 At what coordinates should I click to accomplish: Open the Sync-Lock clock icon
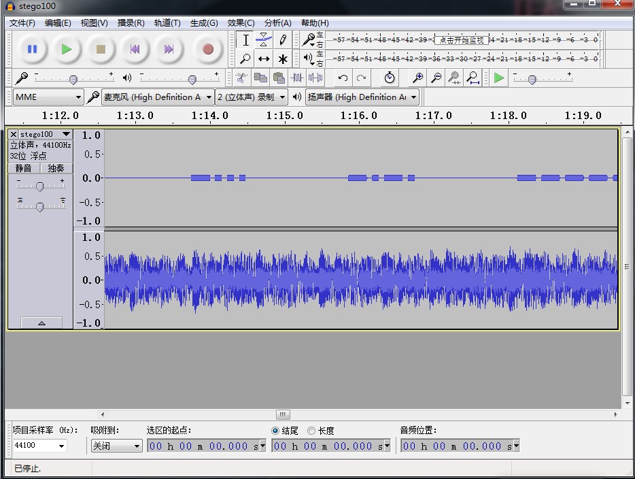tap(389, 78)
